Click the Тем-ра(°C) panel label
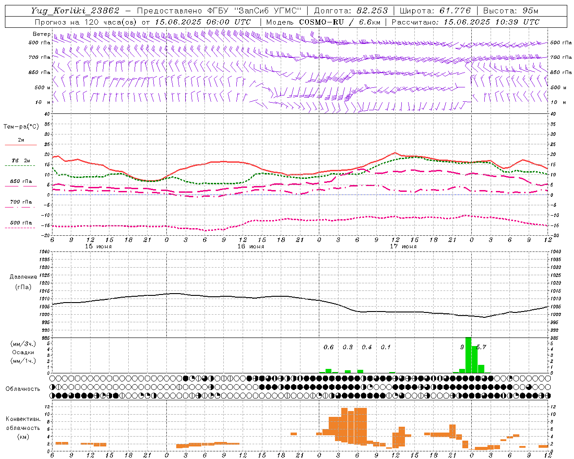574x459 pixels. (21, 126)
